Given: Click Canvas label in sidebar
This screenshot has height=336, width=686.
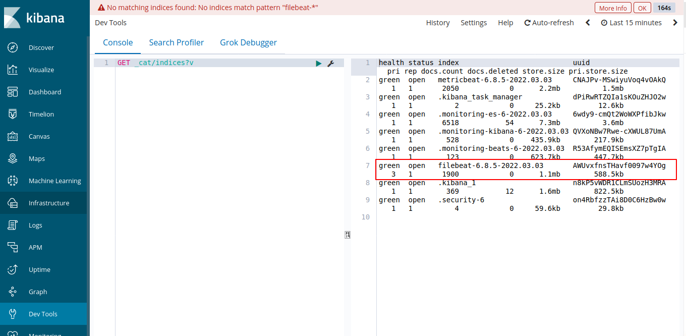Looking at the screenshot, I should [x=39, y=136].
